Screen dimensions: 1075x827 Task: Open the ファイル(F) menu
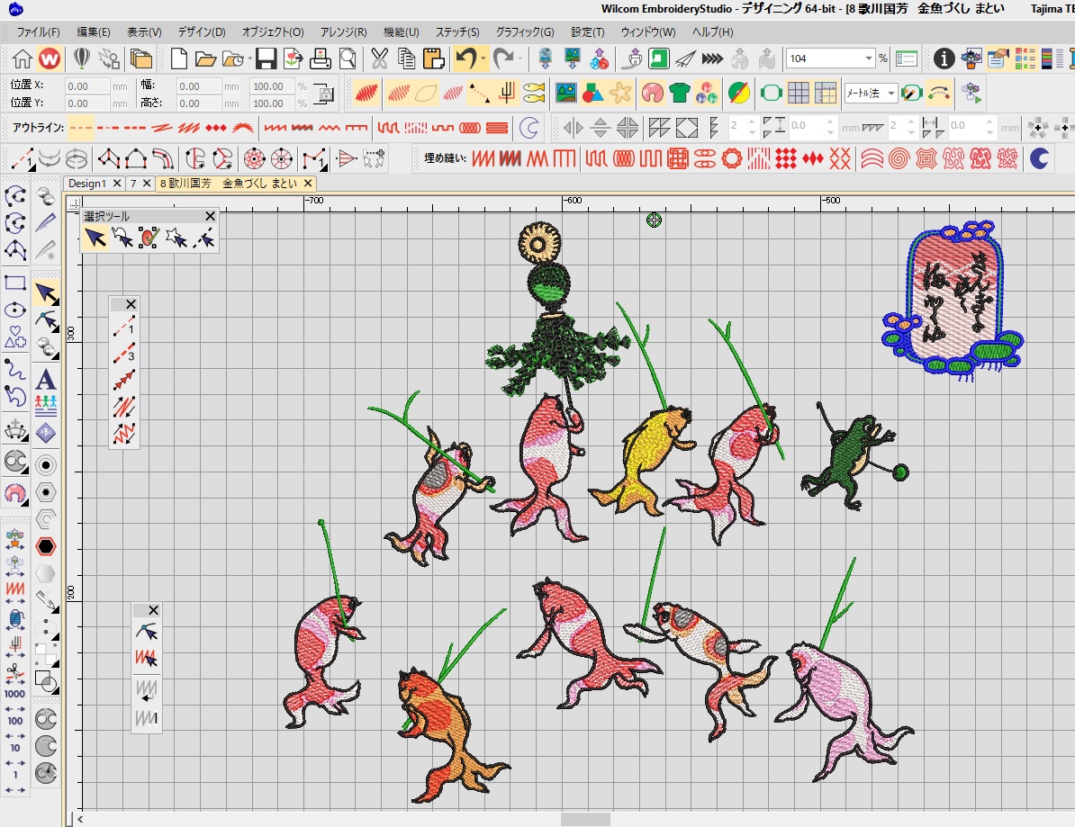tap(39, 32)
